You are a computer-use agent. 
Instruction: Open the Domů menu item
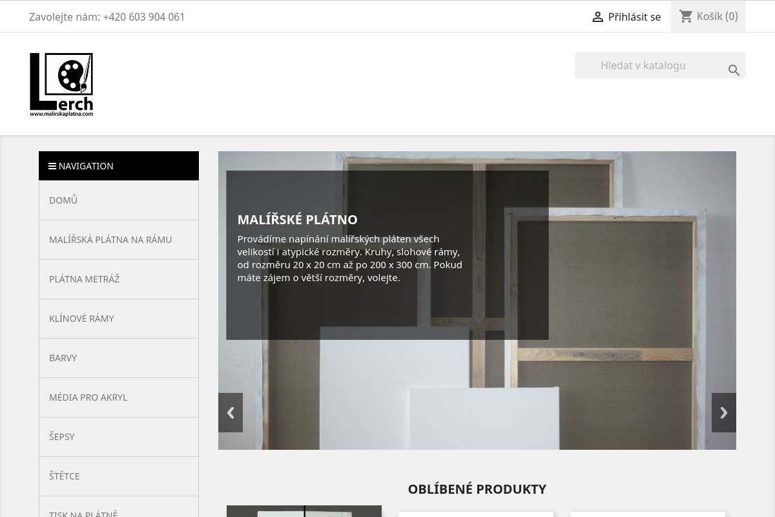coord(63,200)
